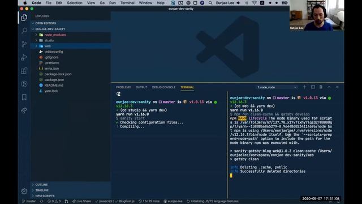Open the Extensions view
This screenshot has width=362, height=204.
click(x=24, y=70)
